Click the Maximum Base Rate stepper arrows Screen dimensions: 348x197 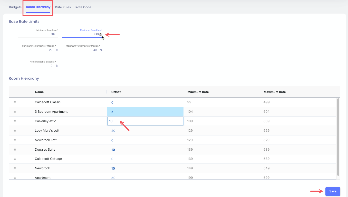tap(101, 34)
